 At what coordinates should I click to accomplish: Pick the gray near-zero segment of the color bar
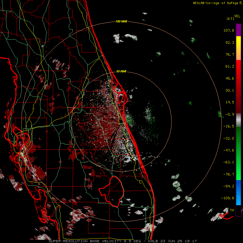click(238, 119)
